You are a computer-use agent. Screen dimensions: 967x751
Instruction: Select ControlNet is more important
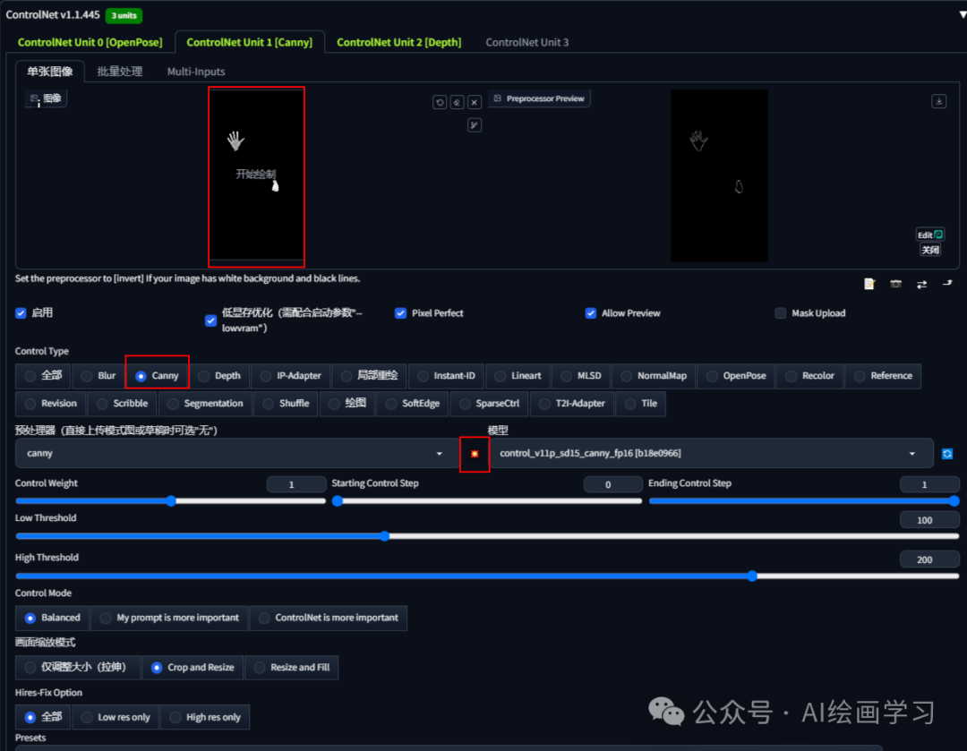click(328, 618)
